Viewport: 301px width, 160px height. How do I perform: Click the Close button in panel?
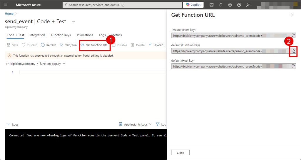tap(180, 153)
